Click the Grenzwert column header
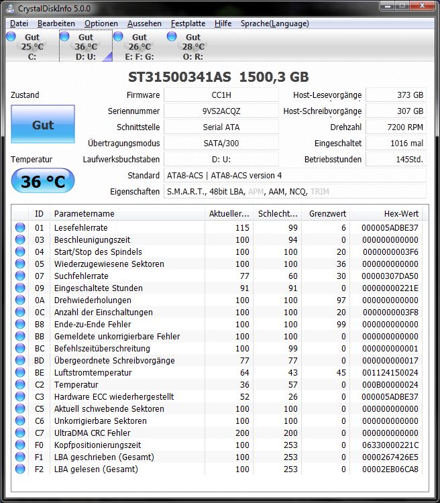The height and width of the screenshot is (503, 440). [x=326, y=214]
